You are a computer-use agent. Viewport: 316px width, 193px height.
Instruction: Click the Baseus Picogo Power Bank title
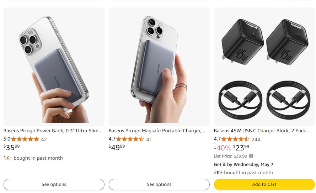pyautogui.click(x=53, y=131)
